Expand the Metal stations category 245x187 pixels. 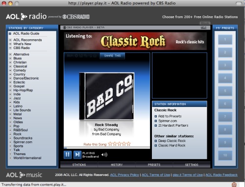pos(10,114)
